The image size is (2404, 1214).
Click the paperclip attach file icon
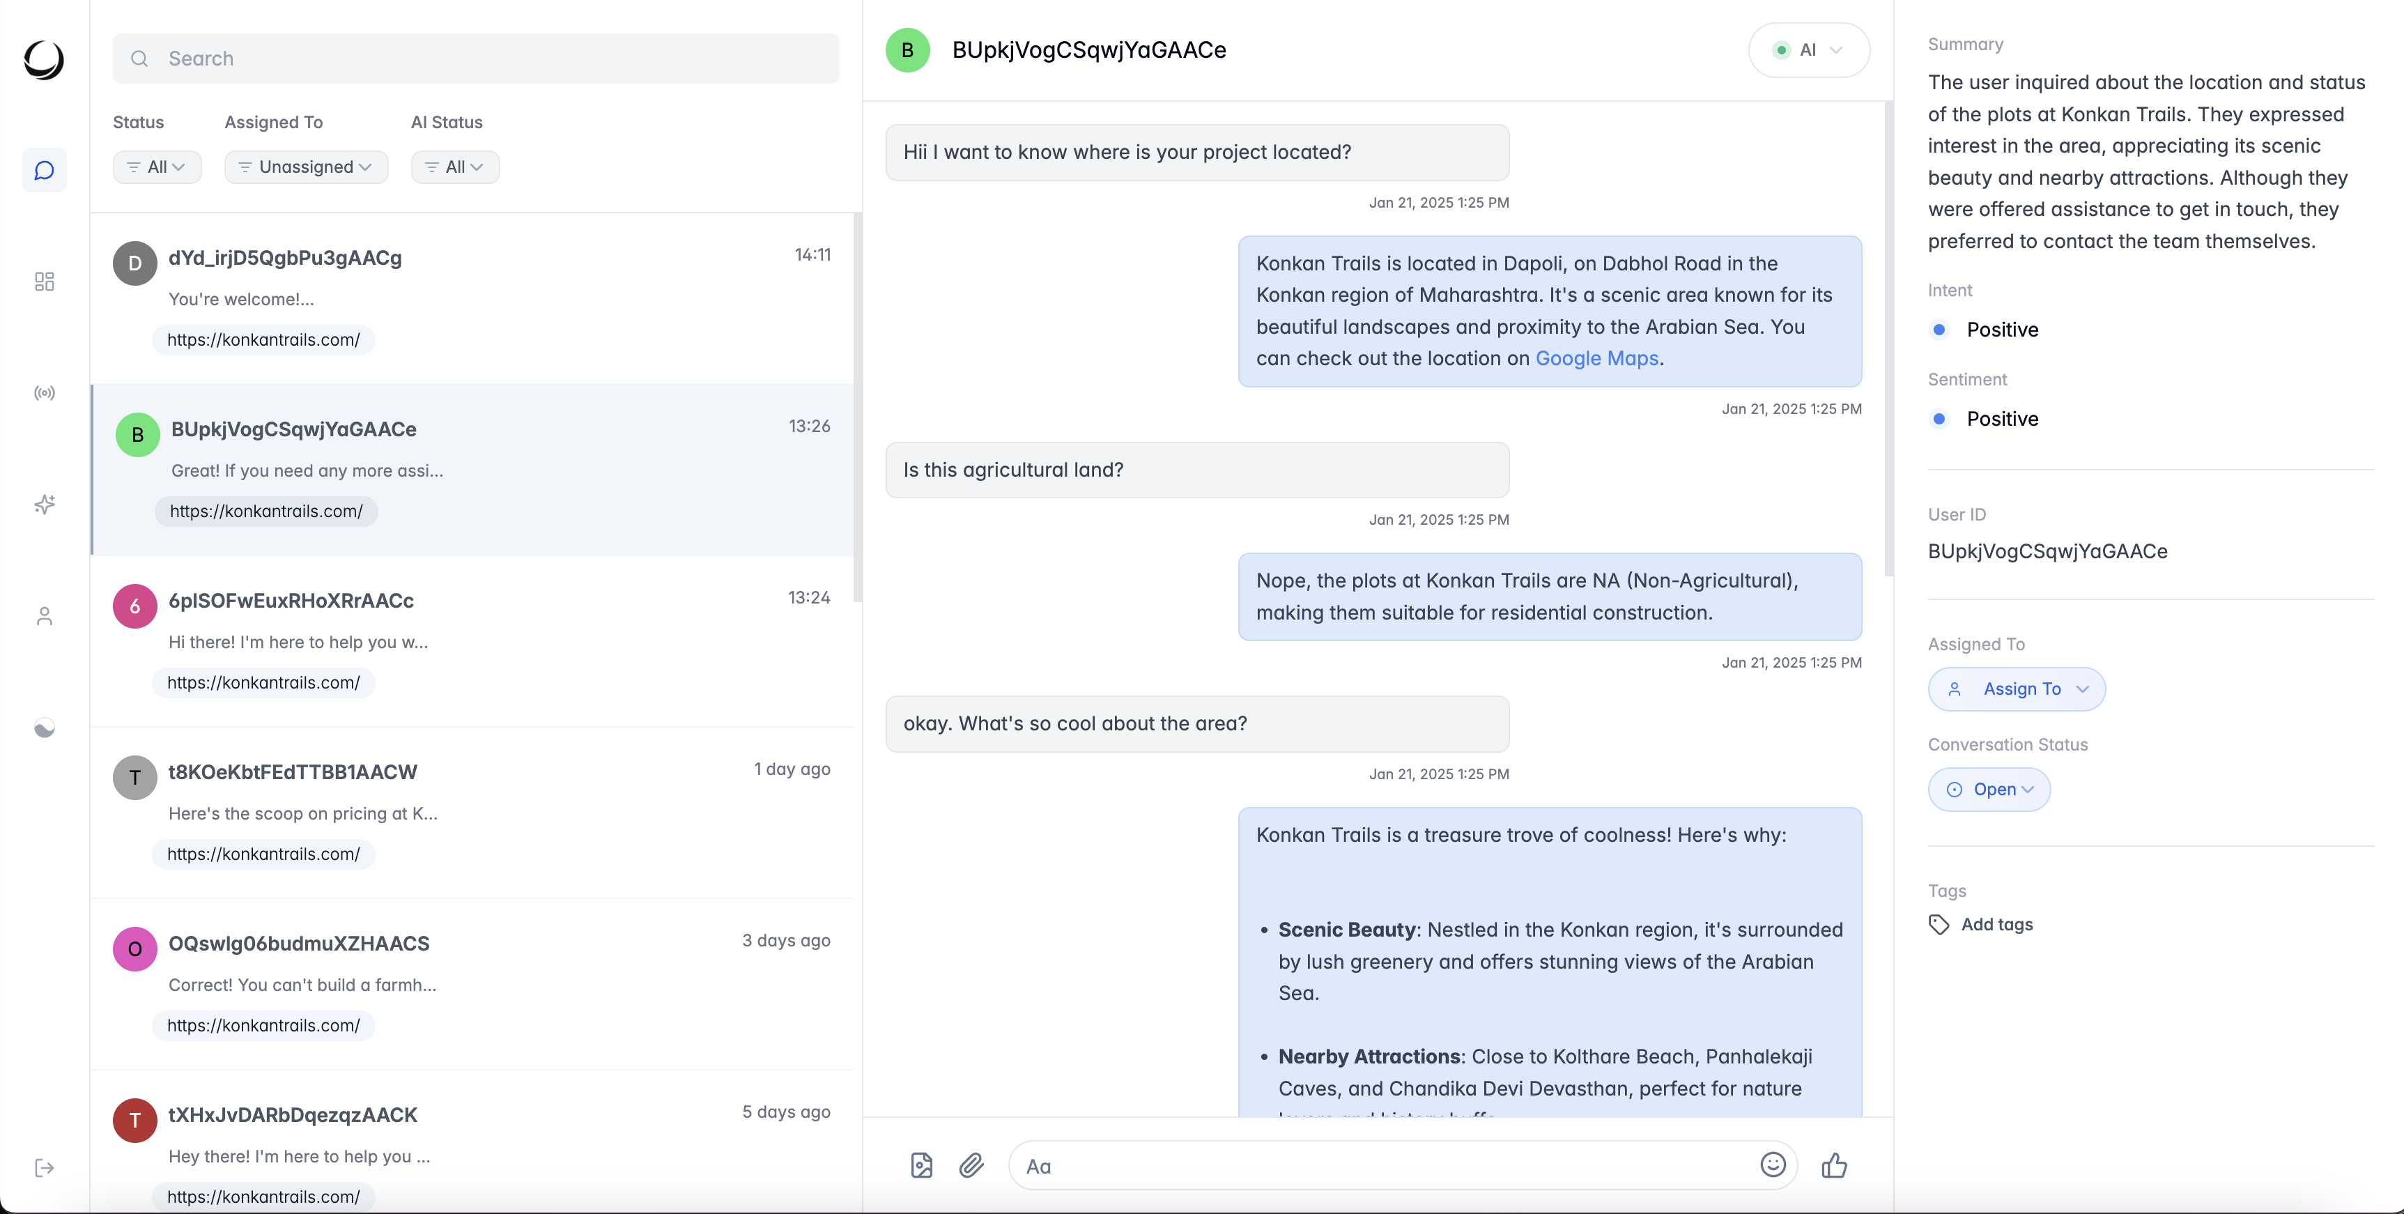click(x=971, y=1165)
